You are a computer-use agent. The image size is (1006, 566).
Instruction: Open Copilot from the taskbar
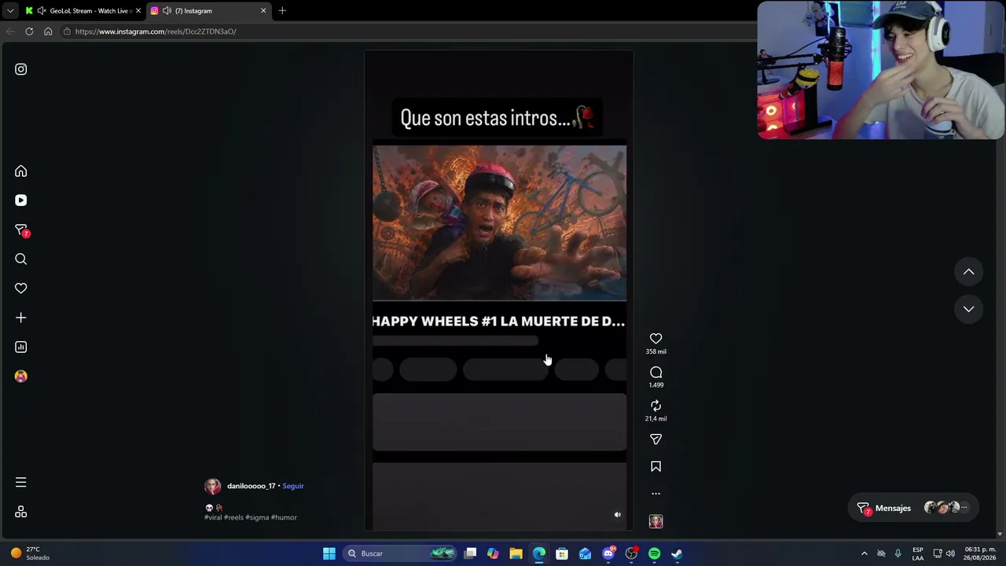coord(493,553)
